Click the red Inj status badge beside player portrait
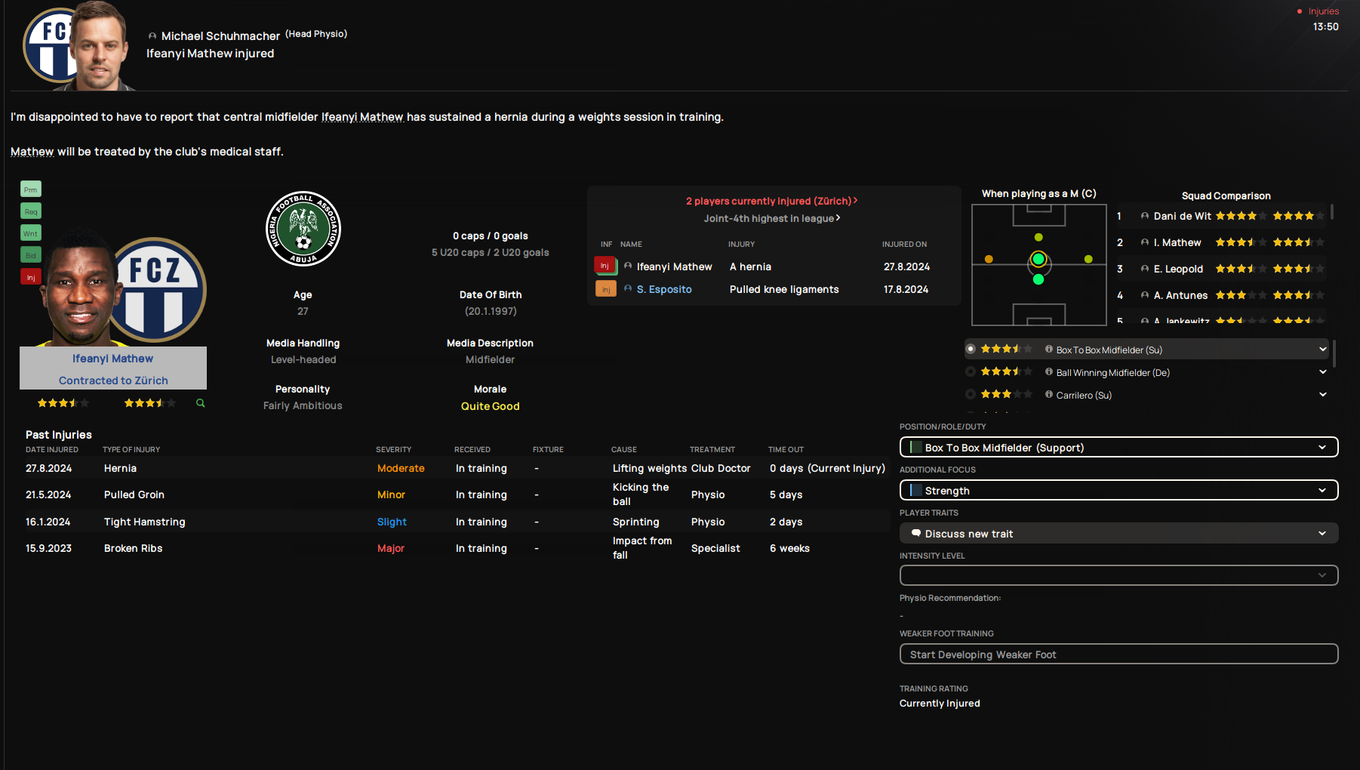The height and width of the screenshot is (770, 1360). [x=30, y=277]
